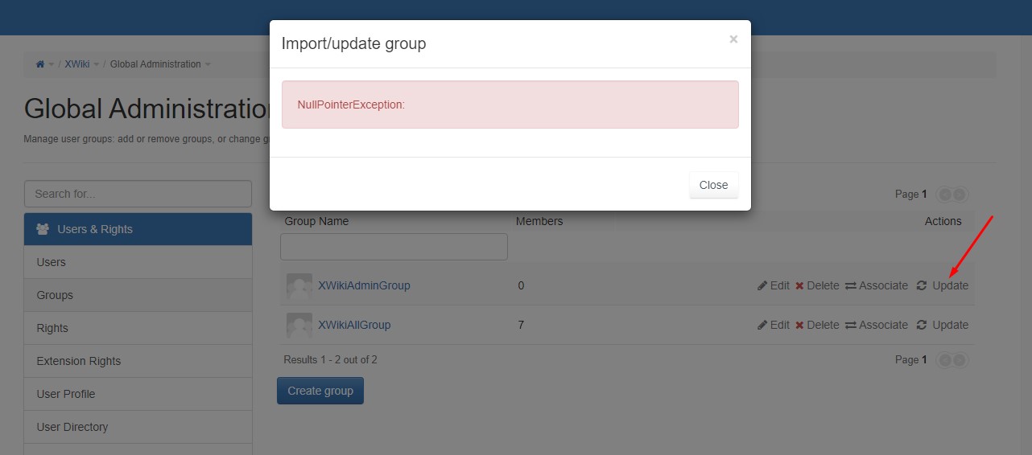1032x455 pixels.
Task: Click pencil icon for XWikiAdminGroup
Action: 762,285
